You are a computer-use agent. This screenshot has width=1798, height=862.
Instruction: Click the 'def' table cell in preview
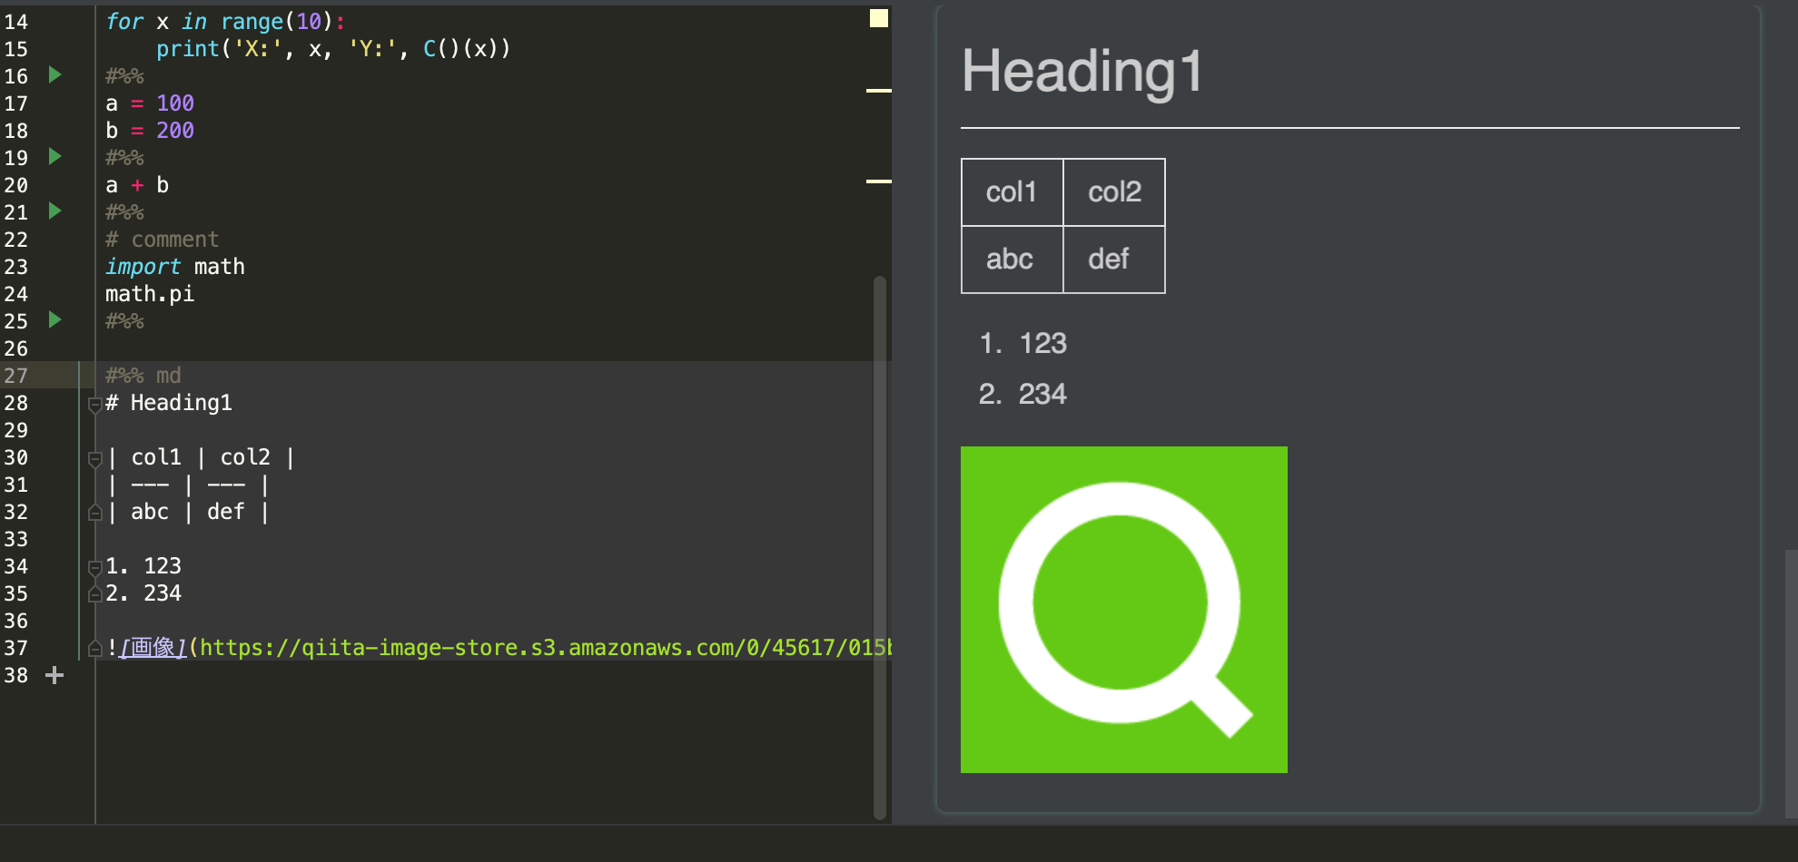pyautogui.click(x=1114, y=260)
